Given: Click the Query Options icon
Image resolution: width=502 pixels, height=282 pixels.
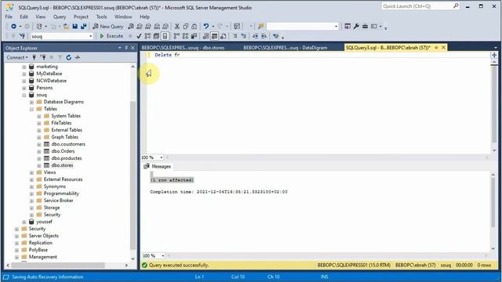Looking at the screenshot, I should [156, 36].
